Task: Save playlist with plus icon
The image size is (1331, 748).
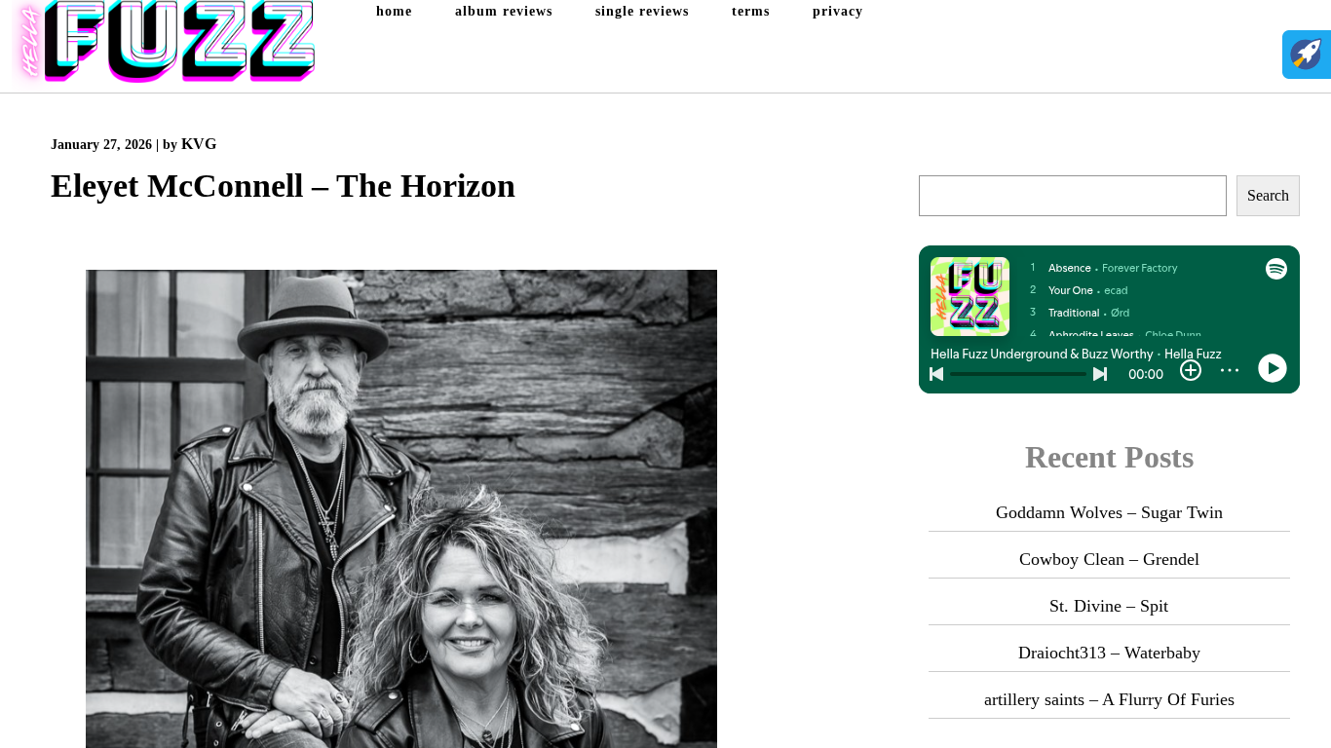Action: click(x=1191, y=370)
